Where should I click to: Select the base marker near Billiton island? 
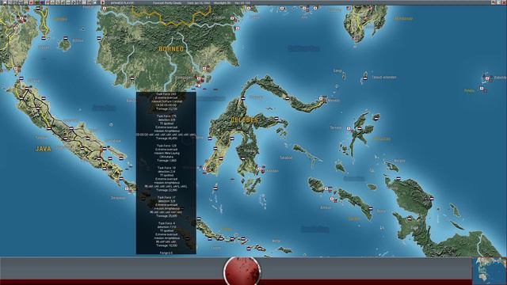click(66, 38)
